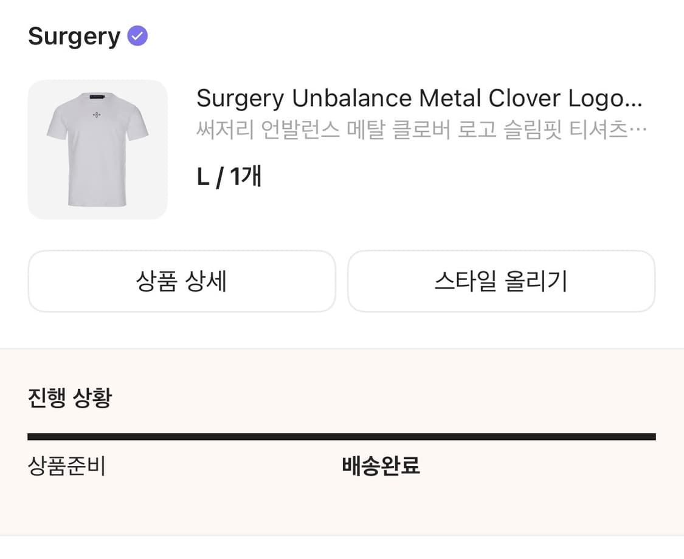Click the L / 1개 option text
This screenshot has width=684, height=559.
(228, 176)
